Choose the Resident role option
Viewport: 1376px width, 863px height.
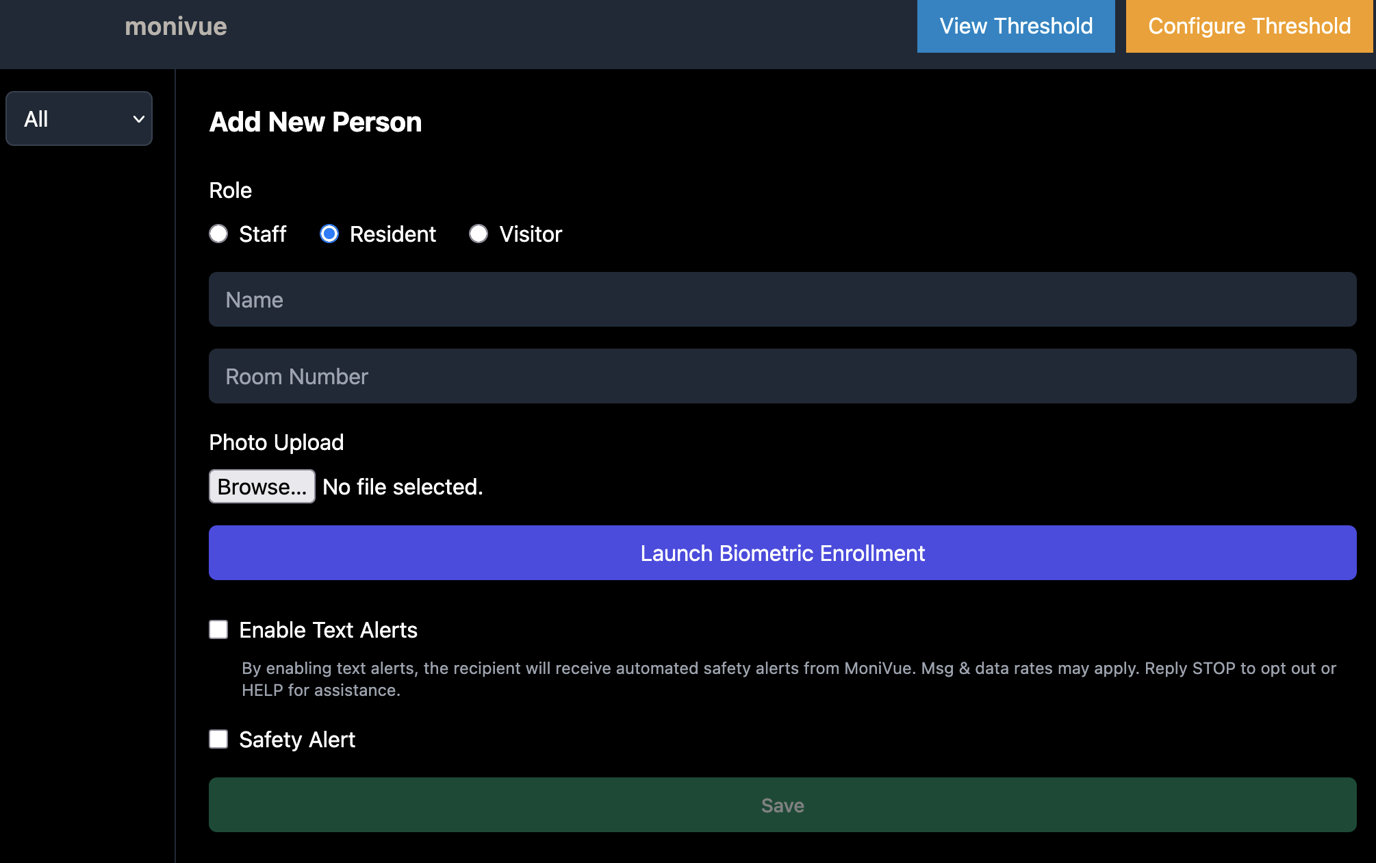(x=329, y=234)
